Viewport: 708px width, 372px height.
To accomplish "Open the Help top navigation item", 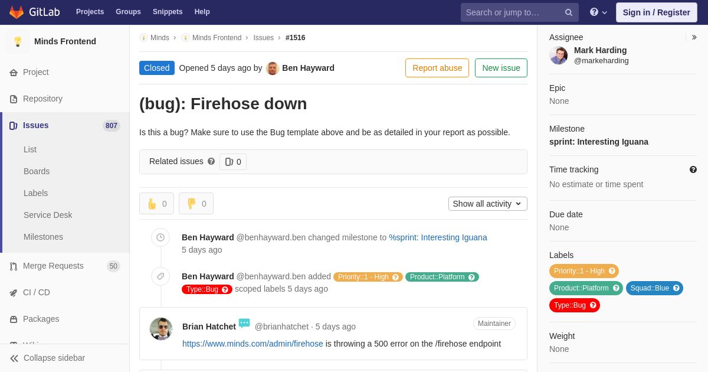I will (x=202, y=12).
